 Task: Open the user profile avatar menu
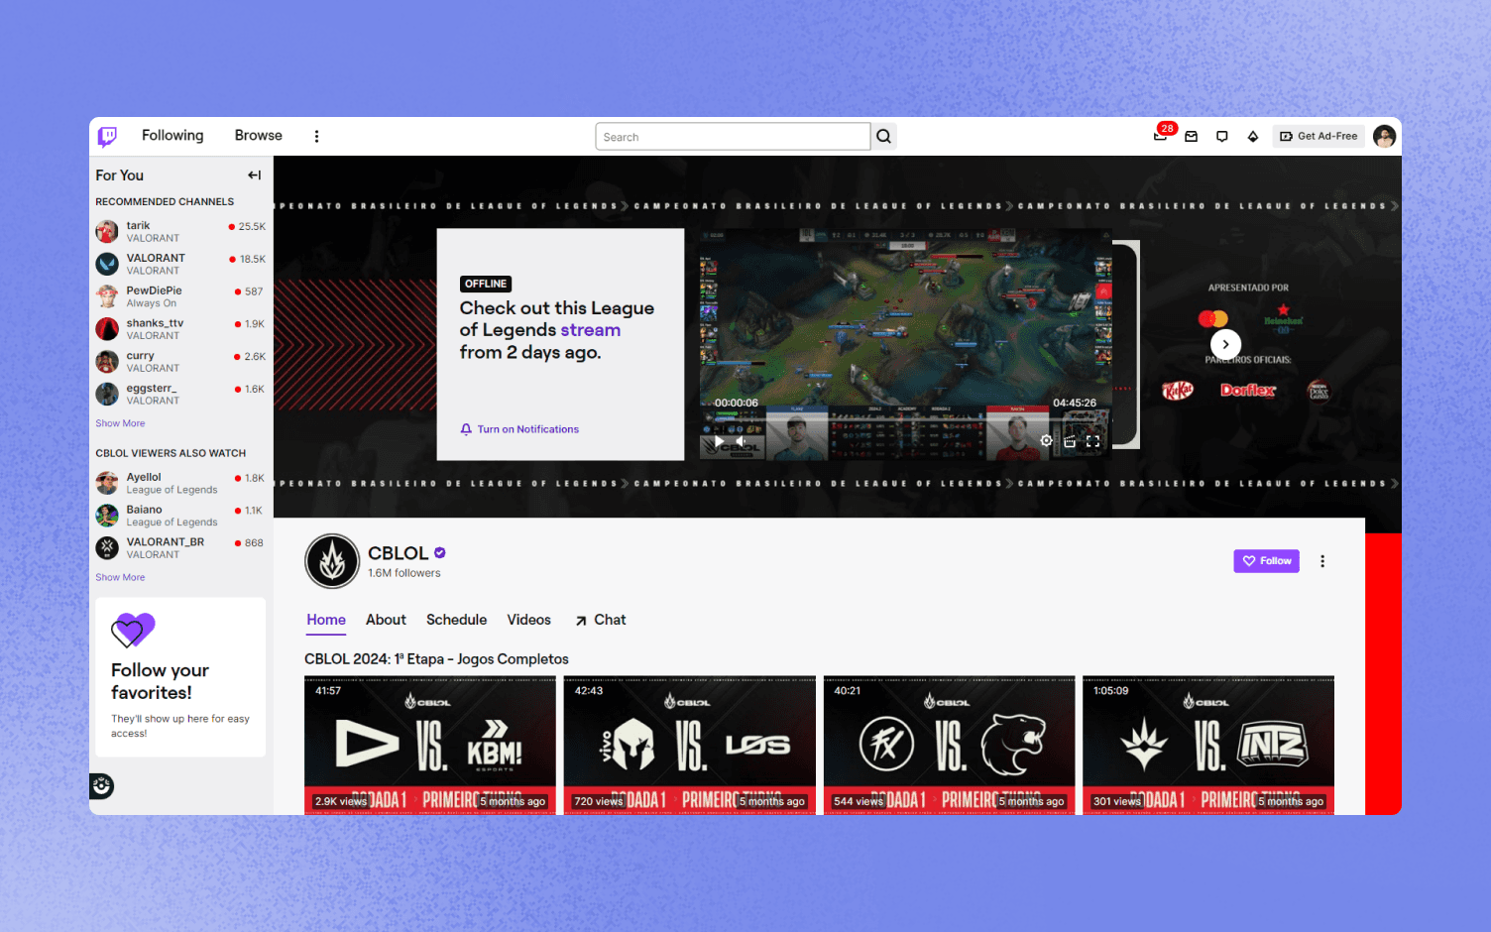click(x=1385, y=137)
